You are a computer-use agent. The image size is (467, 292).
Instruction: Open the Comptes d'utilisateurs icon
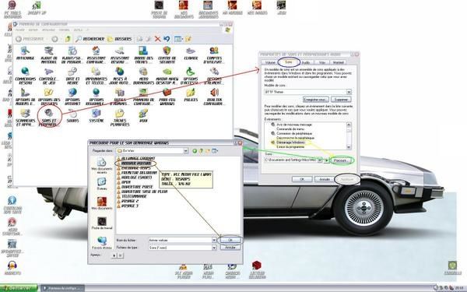(x=214, y=55)
